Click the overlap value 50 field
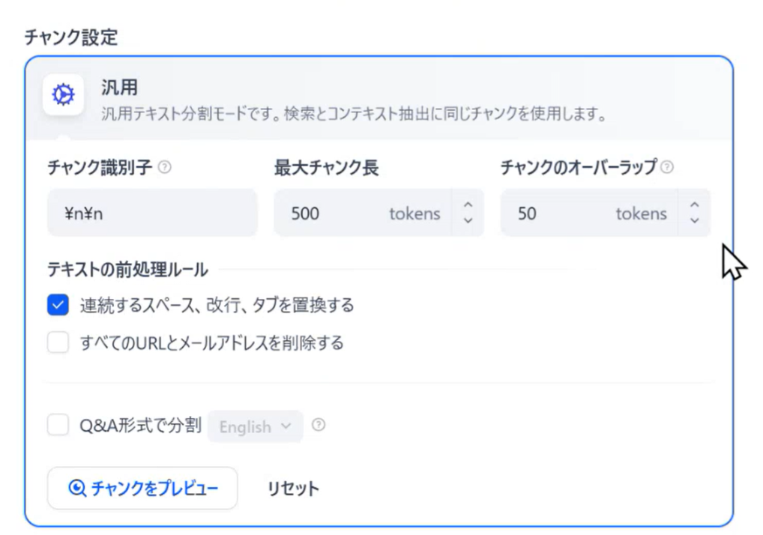Image resolution: width=763 pixels, height=535 pixels. pos(589,213)
